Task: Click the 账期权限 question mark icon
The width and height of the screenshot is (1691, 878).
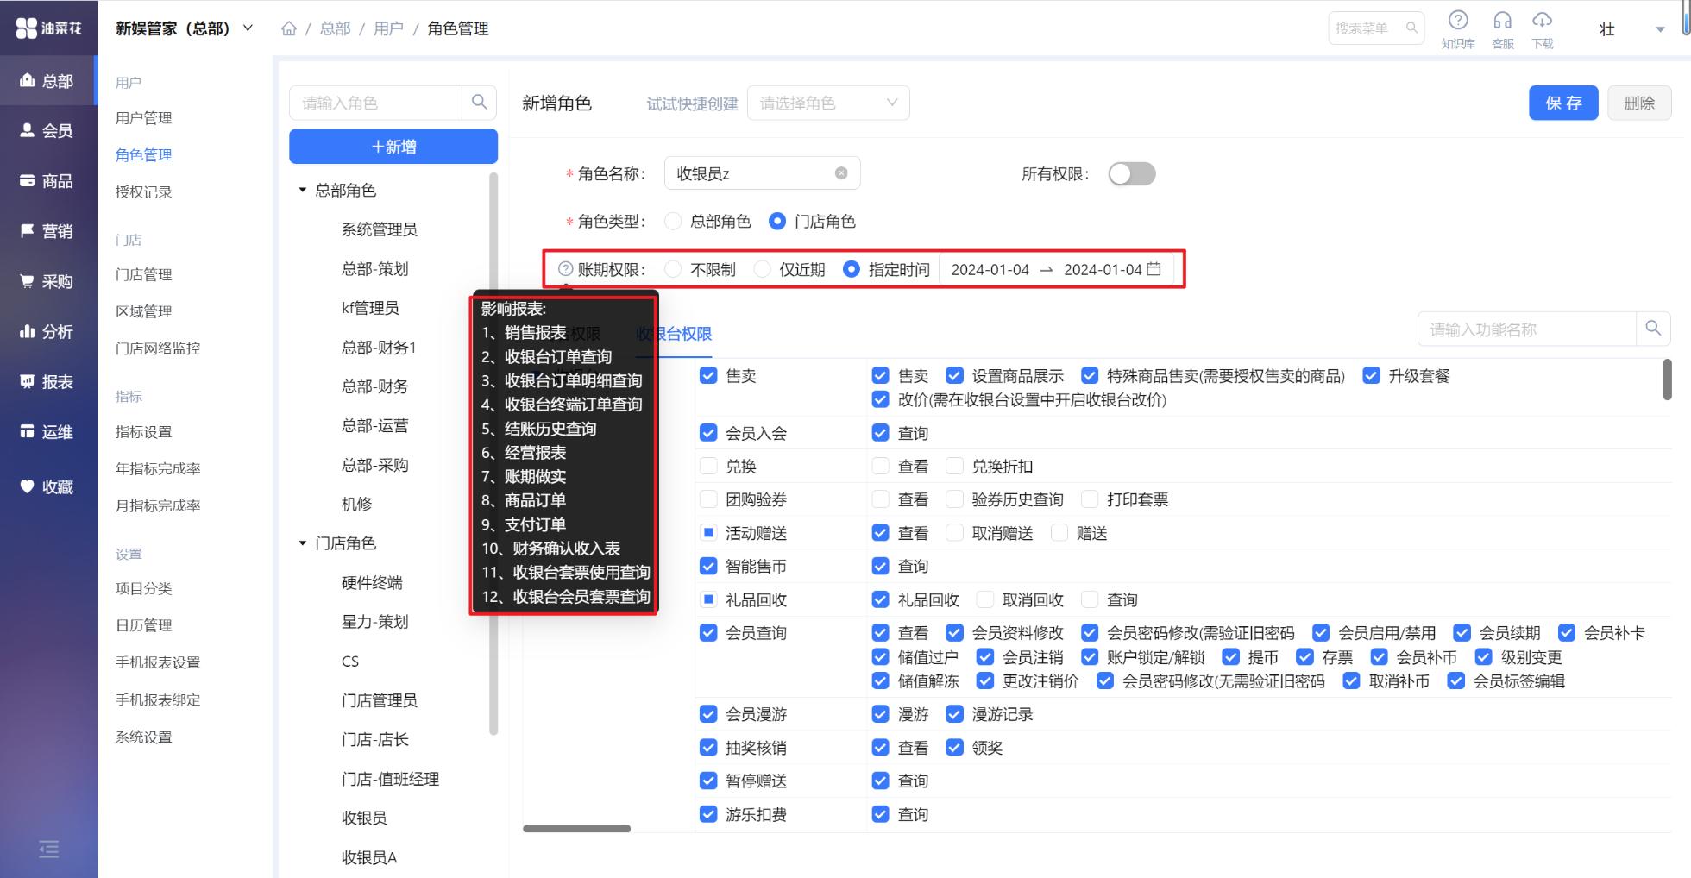Action: 566,269
